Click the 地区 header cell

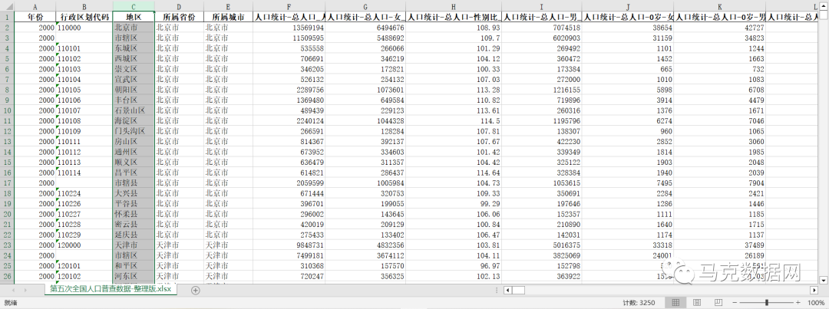coord(134,17)
